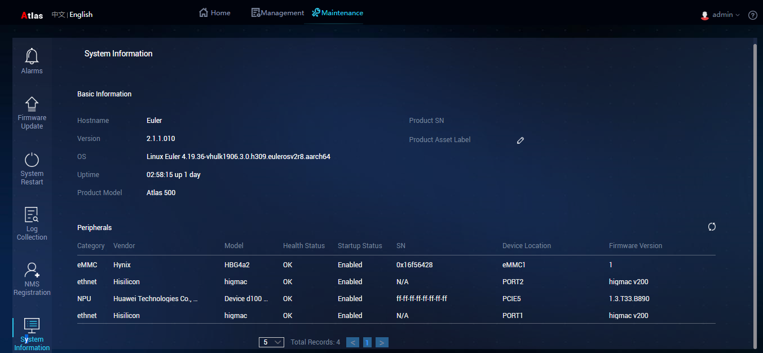
Task: Switch to the Management tab
Action: [x=277, y=12]
